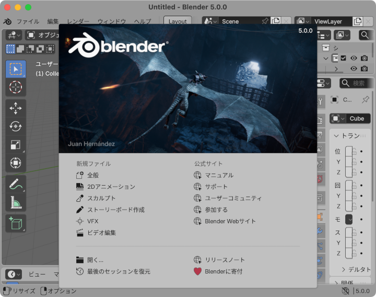Open the Window menu
Screen dimensions: 376x297
[x=112, y=21]
